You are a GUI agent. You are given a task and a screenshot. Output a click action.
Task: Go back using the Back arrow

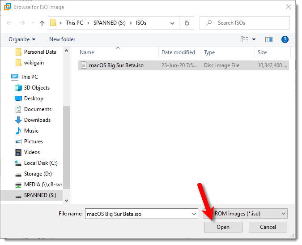pyautogui.click(x=9, y=23)
